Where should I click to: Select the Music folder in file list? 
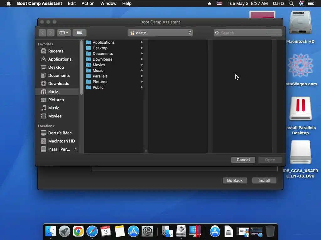point(114,70)
